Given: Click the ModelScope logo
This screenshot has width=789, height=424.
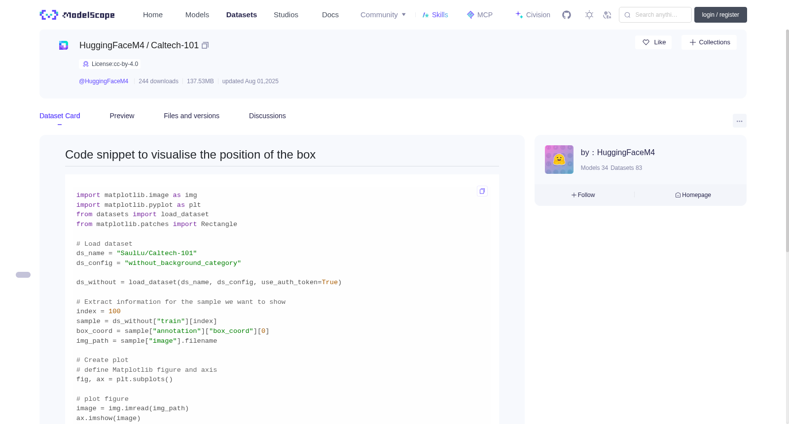Looking at the screenshot, I should pyautogui.click(x=77, y=15).
